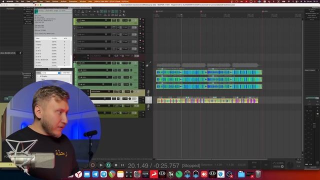The height and width of the screenshot is (180, 320).
Task: Click the GLOBAL automation button in transport
Action: pyautogui.click(x=278, y=163)
